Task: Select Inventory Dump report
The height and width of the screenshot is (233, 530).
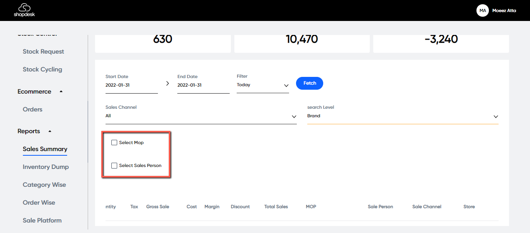Action: (46, 167)
